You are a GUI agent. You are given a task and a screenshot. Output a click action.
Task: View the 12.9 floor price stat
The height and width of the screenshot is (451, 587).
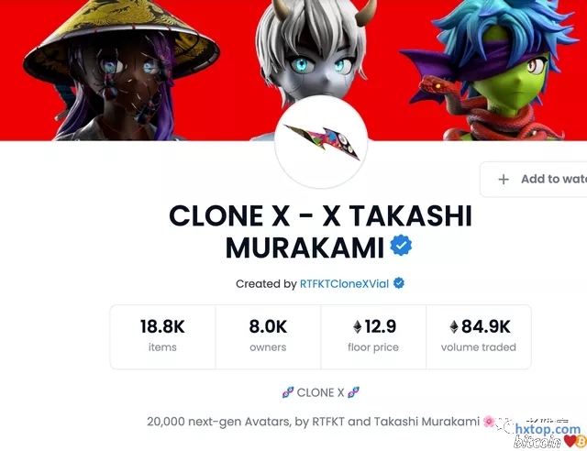(x=373, y=336)
